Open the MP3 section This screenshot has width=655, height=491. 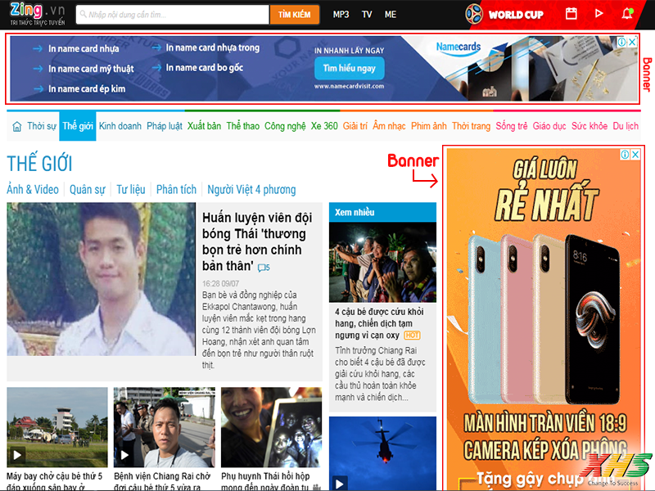(x=341, y=15)
